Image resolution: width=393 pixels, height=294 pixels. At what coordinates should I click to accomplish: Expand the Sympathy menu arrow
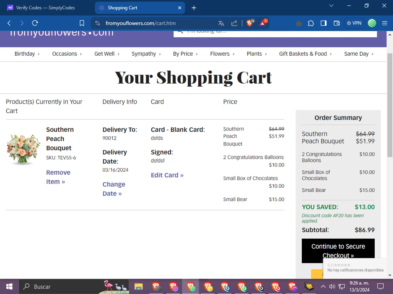pyautogui.click(x=160, y=54)
